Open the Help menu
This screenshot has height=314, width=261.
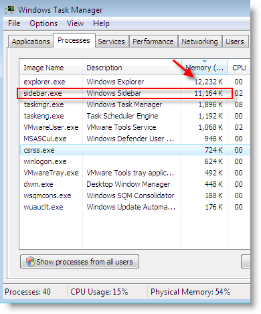pyautogui.click(x=101, y=23)
